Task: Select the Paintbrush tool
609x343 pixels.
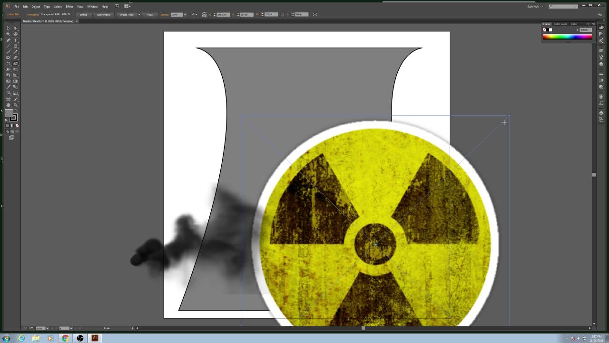Action: 9,52
